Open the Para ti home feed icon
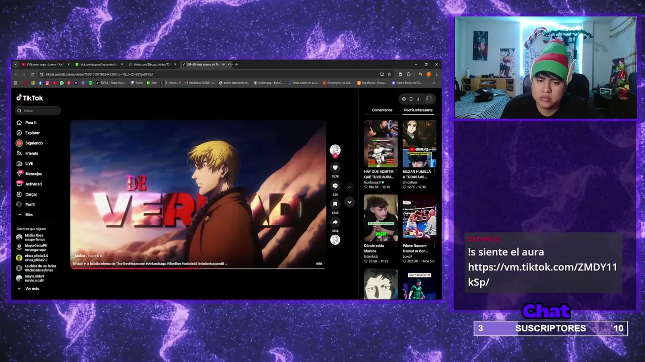Image resolution: width=645 pixels, height=362 pixels. 19,123
